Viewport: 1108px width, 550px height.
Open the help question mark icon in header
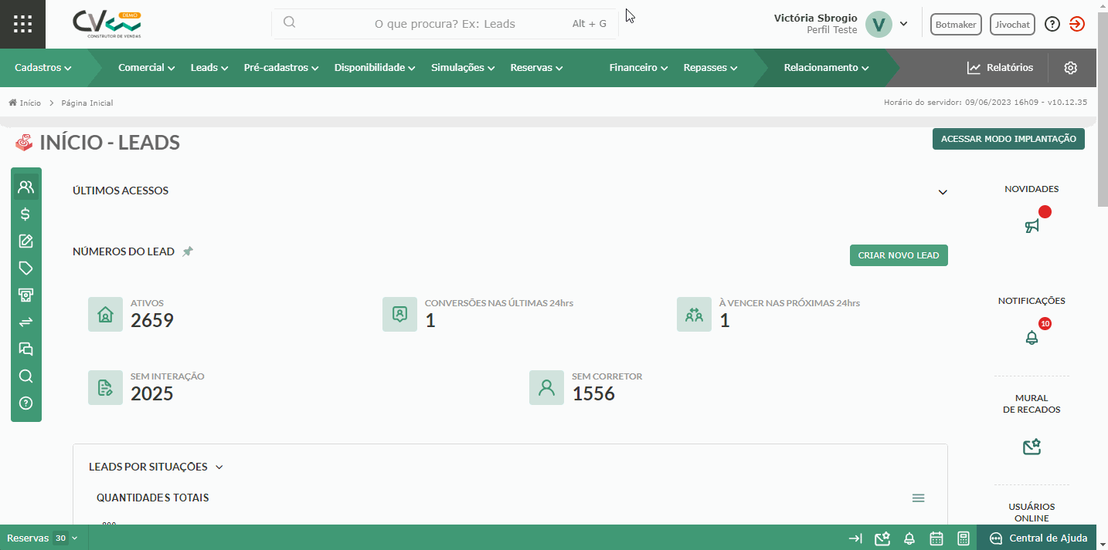coord(1052,24)
